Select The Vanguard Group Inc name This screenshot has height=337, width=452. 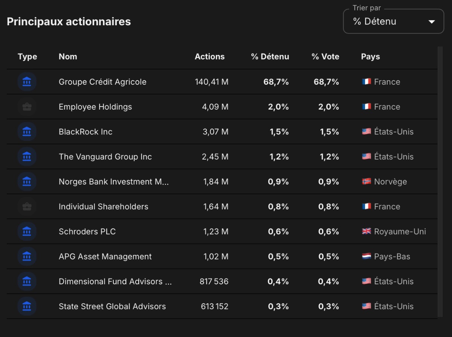point(105,157)
